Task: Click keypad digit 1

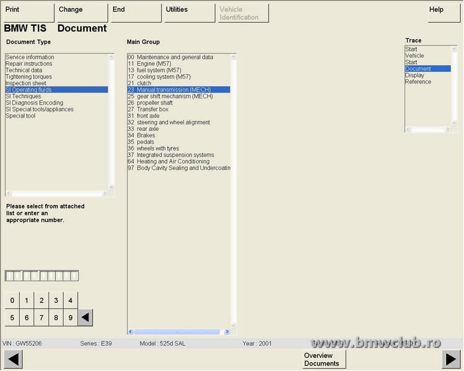Action: 27,301
